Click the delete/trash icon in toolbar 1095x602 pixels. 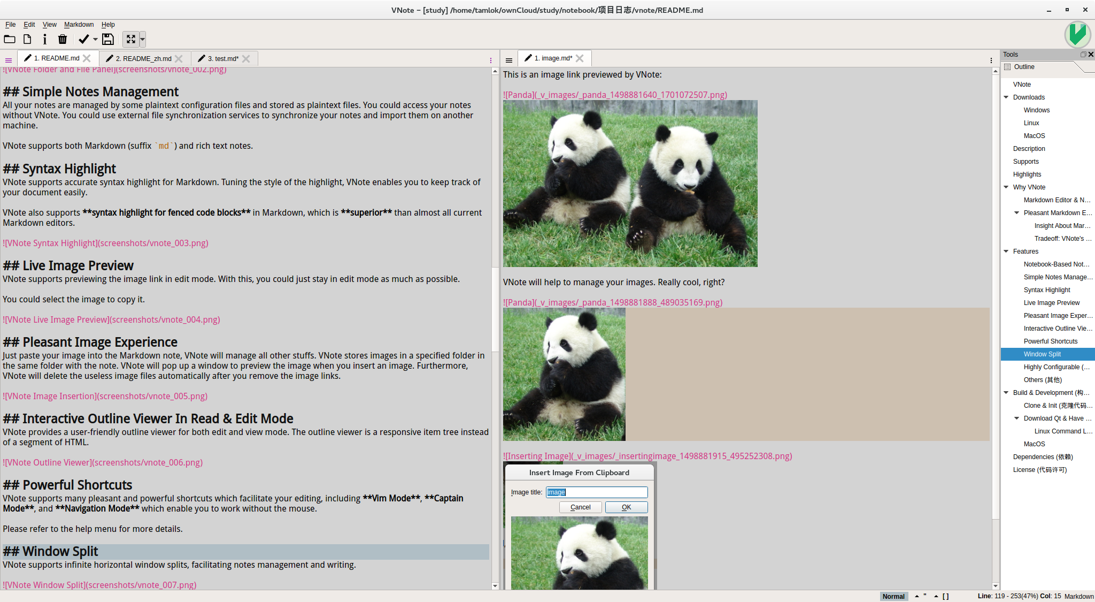[62, 39]
